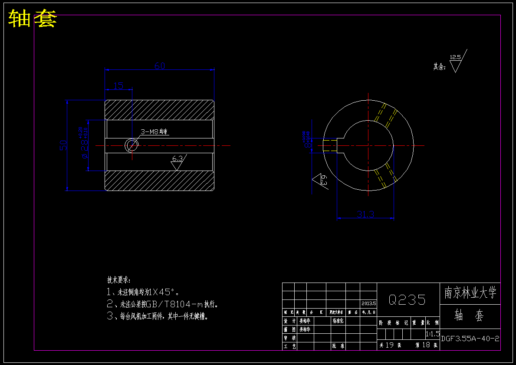The image size is (516, 365).
Task: Click the 共19张 sheet count text
Action: 390,345
